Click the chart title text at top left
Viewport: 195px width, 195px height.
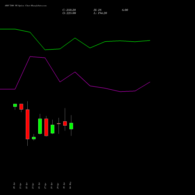[x=26, y=6]
